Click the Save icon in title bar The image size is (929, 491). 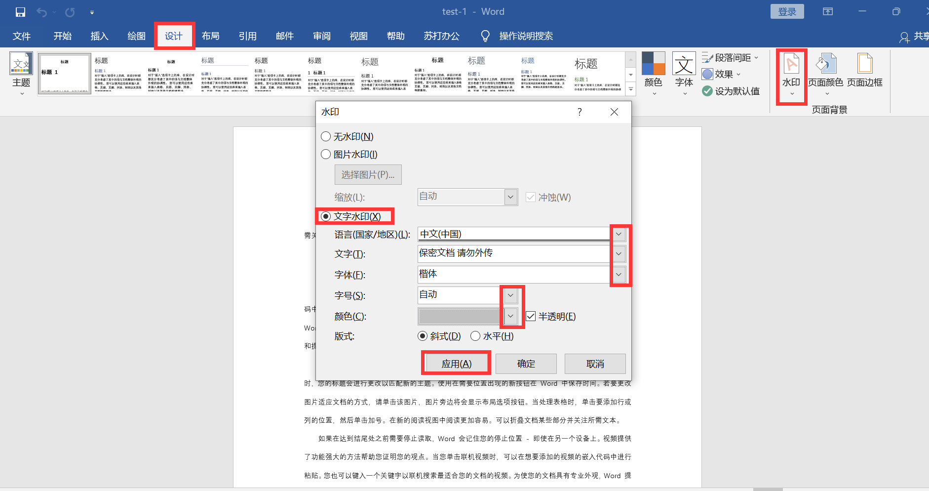point(20,12)
